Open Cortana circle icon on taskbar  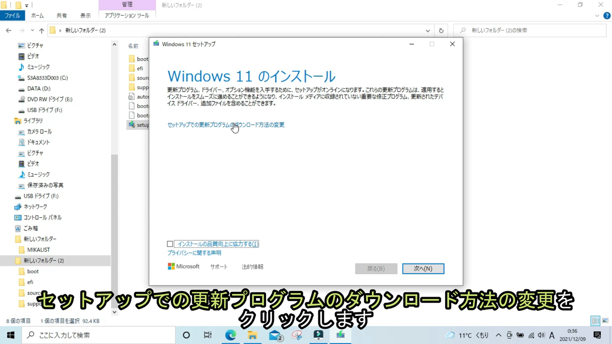click(x=186, y=335)
